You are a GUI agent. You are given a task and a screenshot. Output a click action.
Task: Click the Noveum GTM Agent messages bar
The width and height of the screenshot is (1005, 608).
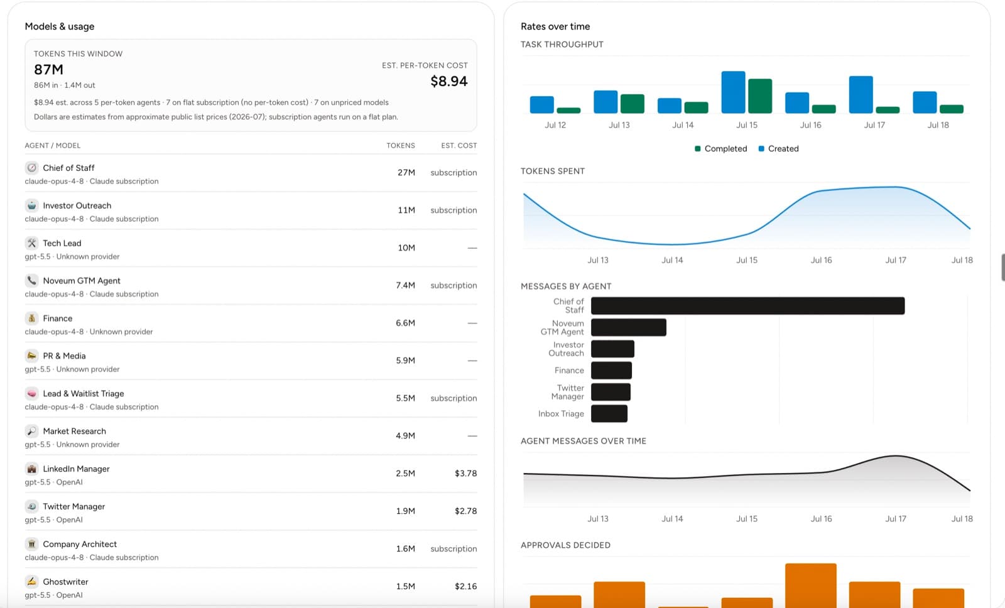tap(628, 327)
